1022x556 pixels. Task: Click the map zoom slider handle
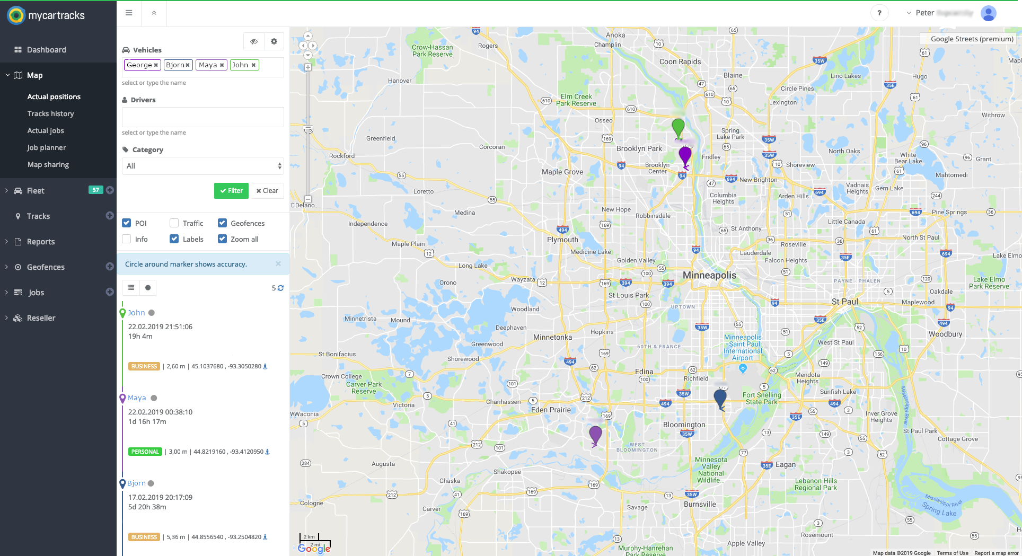tap(308, 129)
